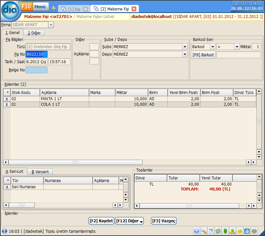Click the Kalemler vertical scroll up arrow
This screenshot has height=236, width=265.
[259, 92]
